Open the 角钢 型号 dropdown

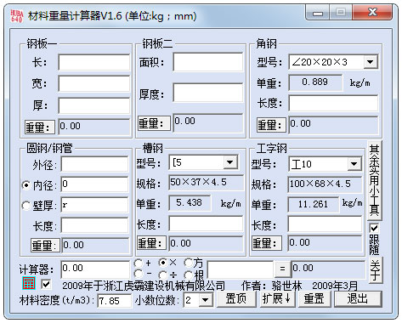(x=370, y=62)
